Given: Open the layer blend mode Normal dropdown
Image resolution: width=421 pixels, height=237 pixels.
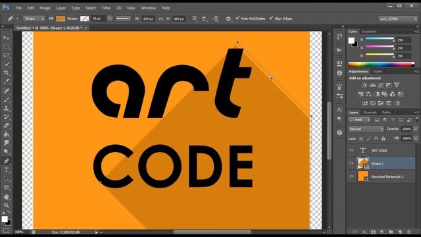Looking at the screenshot, I should click(x=366, y=129).
